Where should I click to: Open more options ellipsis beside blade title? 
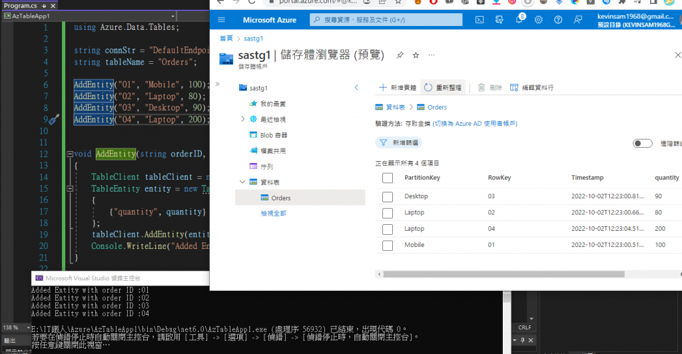click(432, 55)
